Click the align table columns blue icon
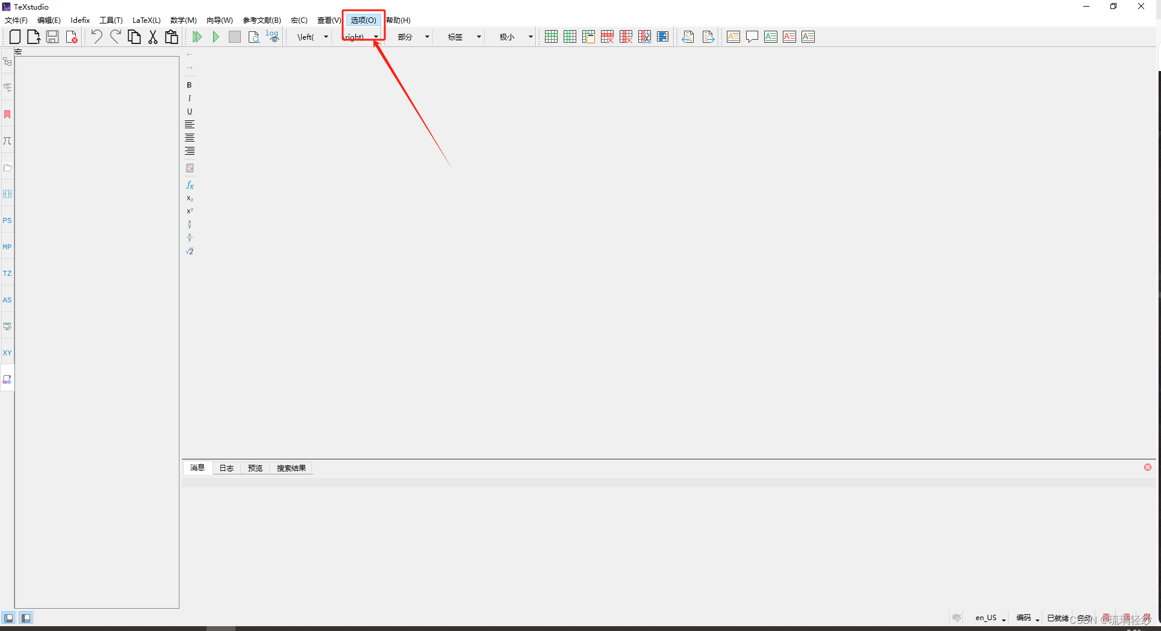 coord(663,37)
